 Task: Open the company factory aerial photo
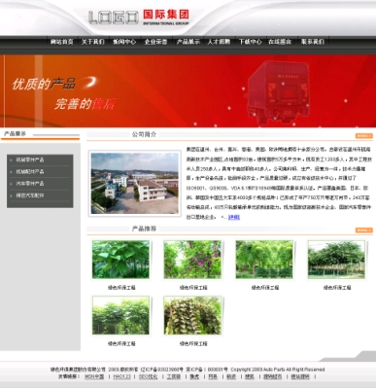pos(135,183)
